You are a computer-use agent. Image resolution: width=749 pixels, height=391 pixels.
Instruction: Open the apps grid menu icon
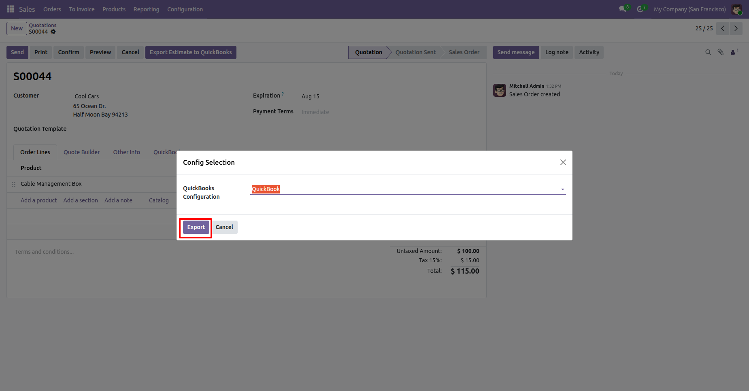coord(11,9)
